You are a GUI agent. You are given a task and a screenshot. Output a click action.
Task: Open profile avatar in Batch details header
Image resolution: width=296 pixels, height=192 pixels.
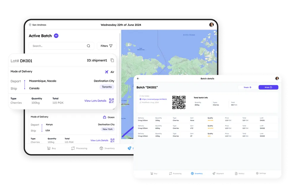pos(277,78)
